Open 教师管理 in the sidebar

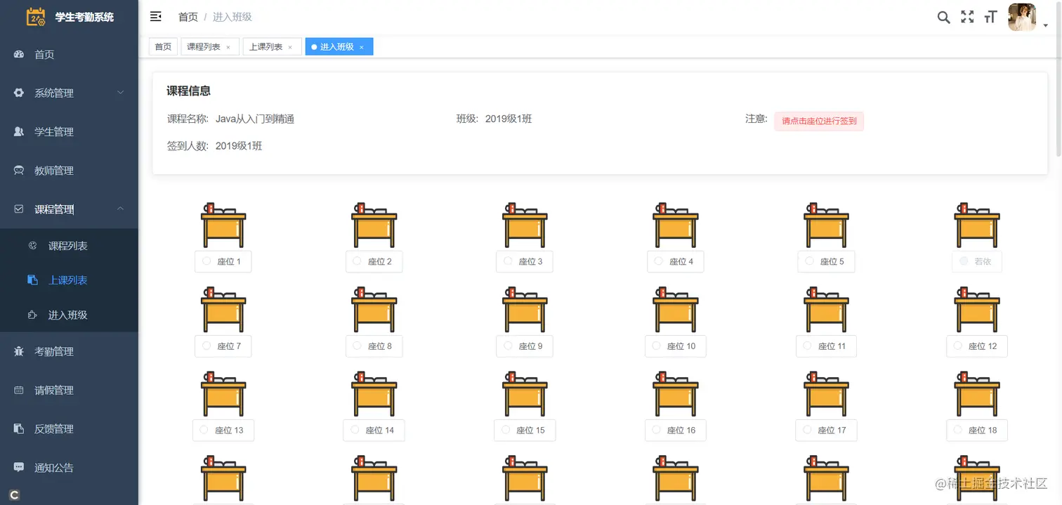(x=53, y=170)
